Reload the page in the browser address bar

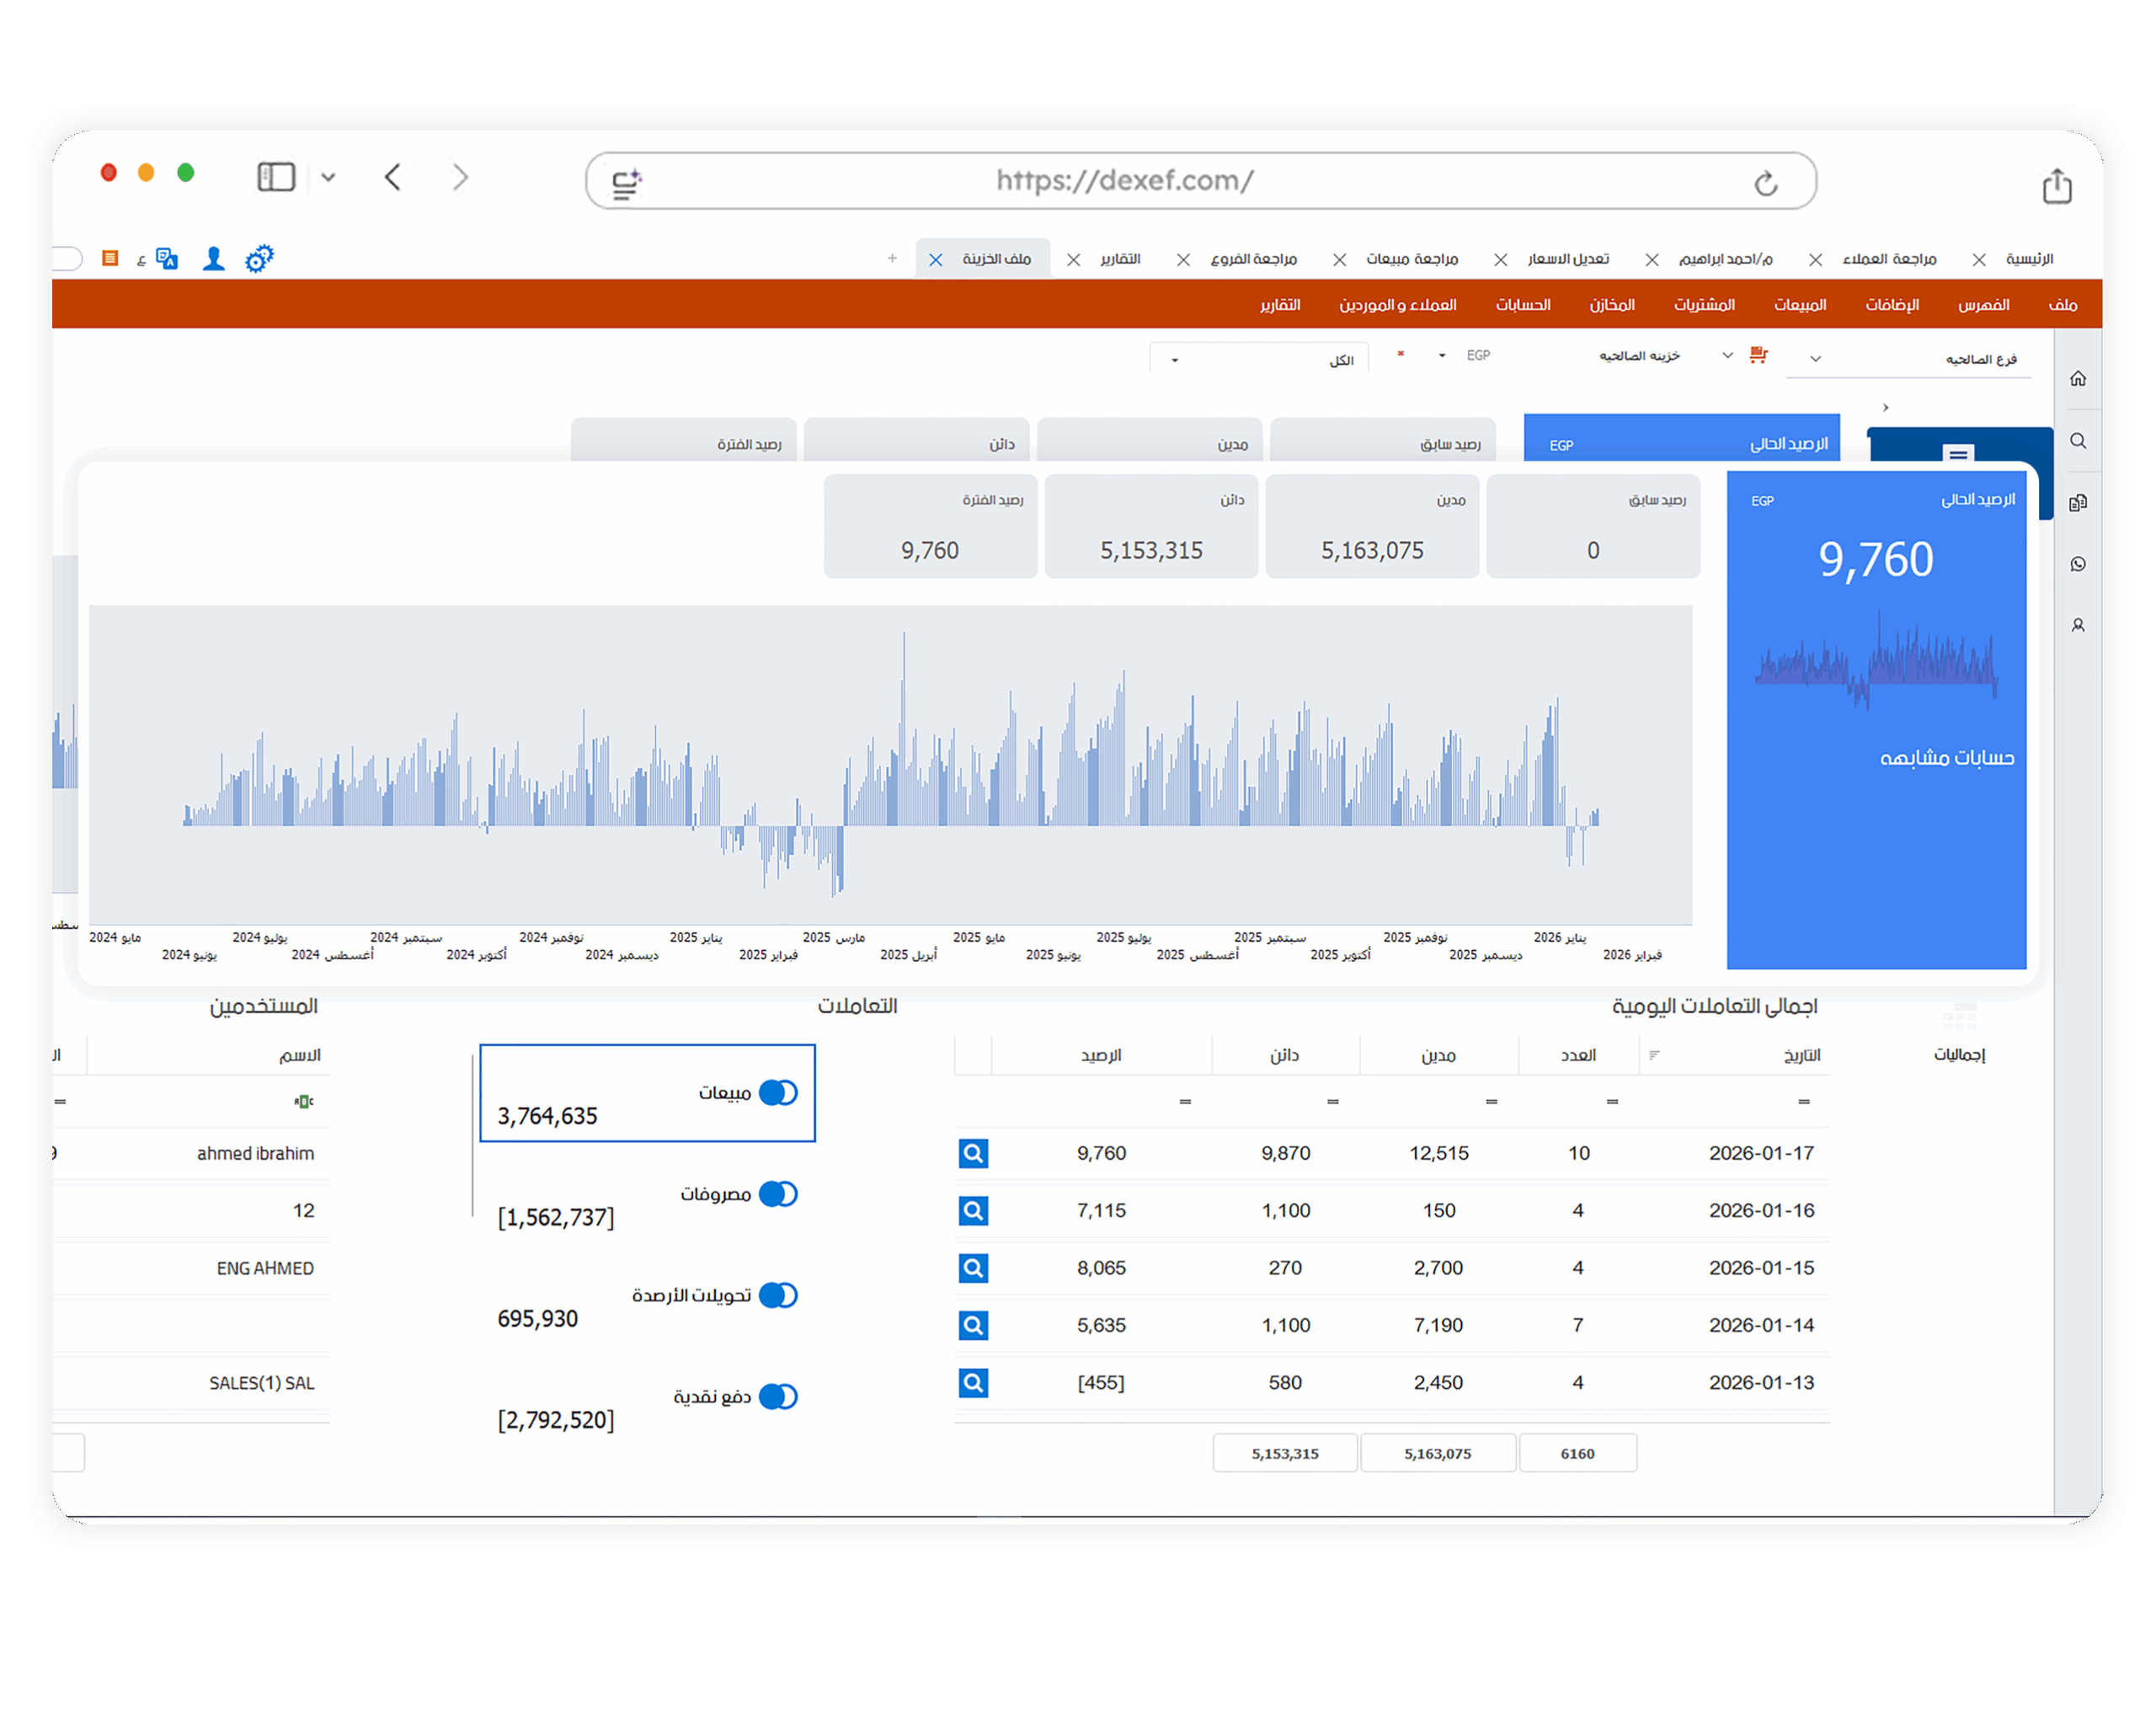point(1765,183)
